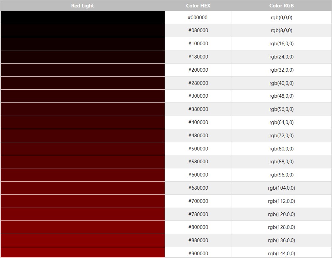Pick the swatch in the #280000 row
The image size is (332, 258).
pos(82,83)
